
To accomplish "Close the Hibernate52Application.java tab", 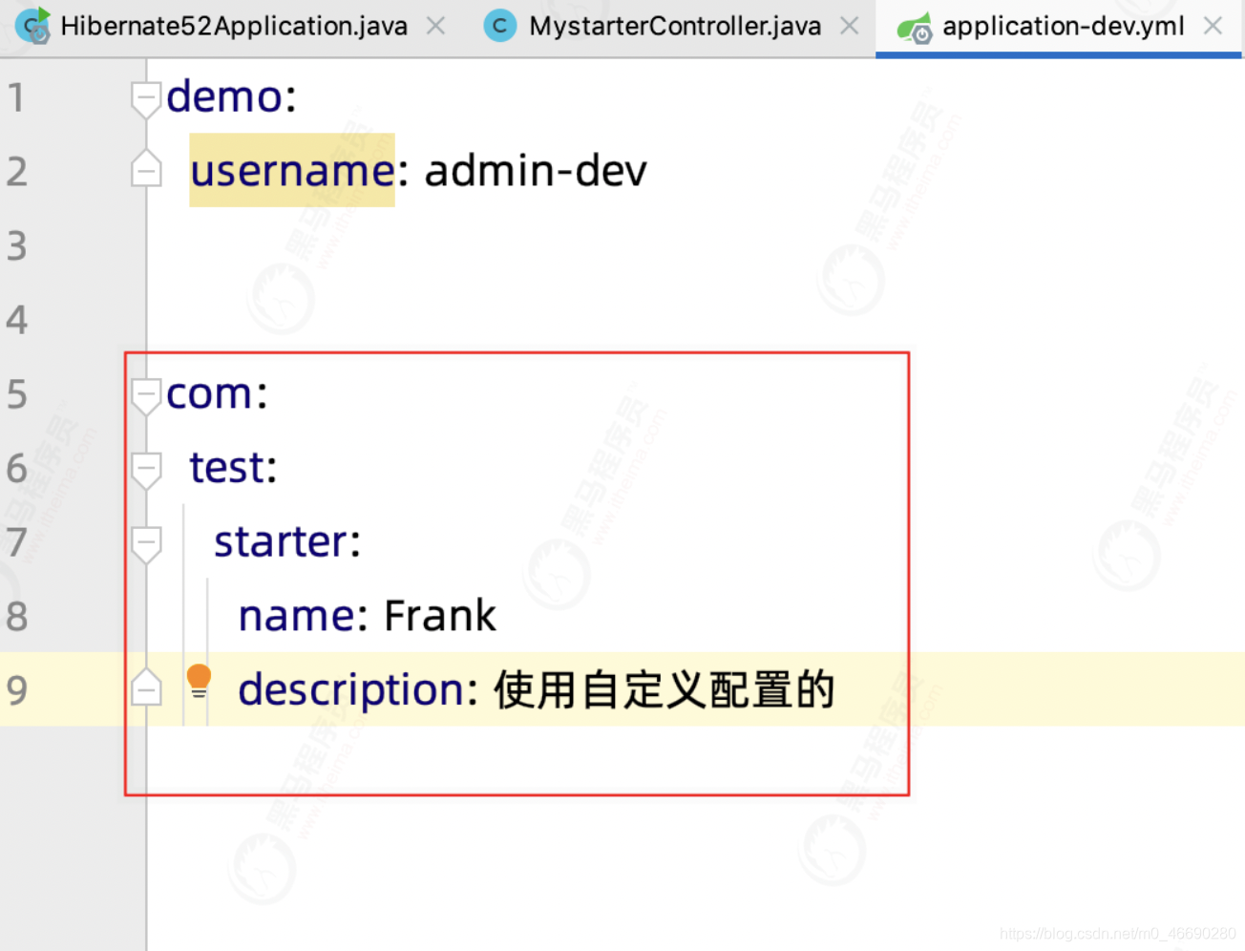I will [435, 26].
